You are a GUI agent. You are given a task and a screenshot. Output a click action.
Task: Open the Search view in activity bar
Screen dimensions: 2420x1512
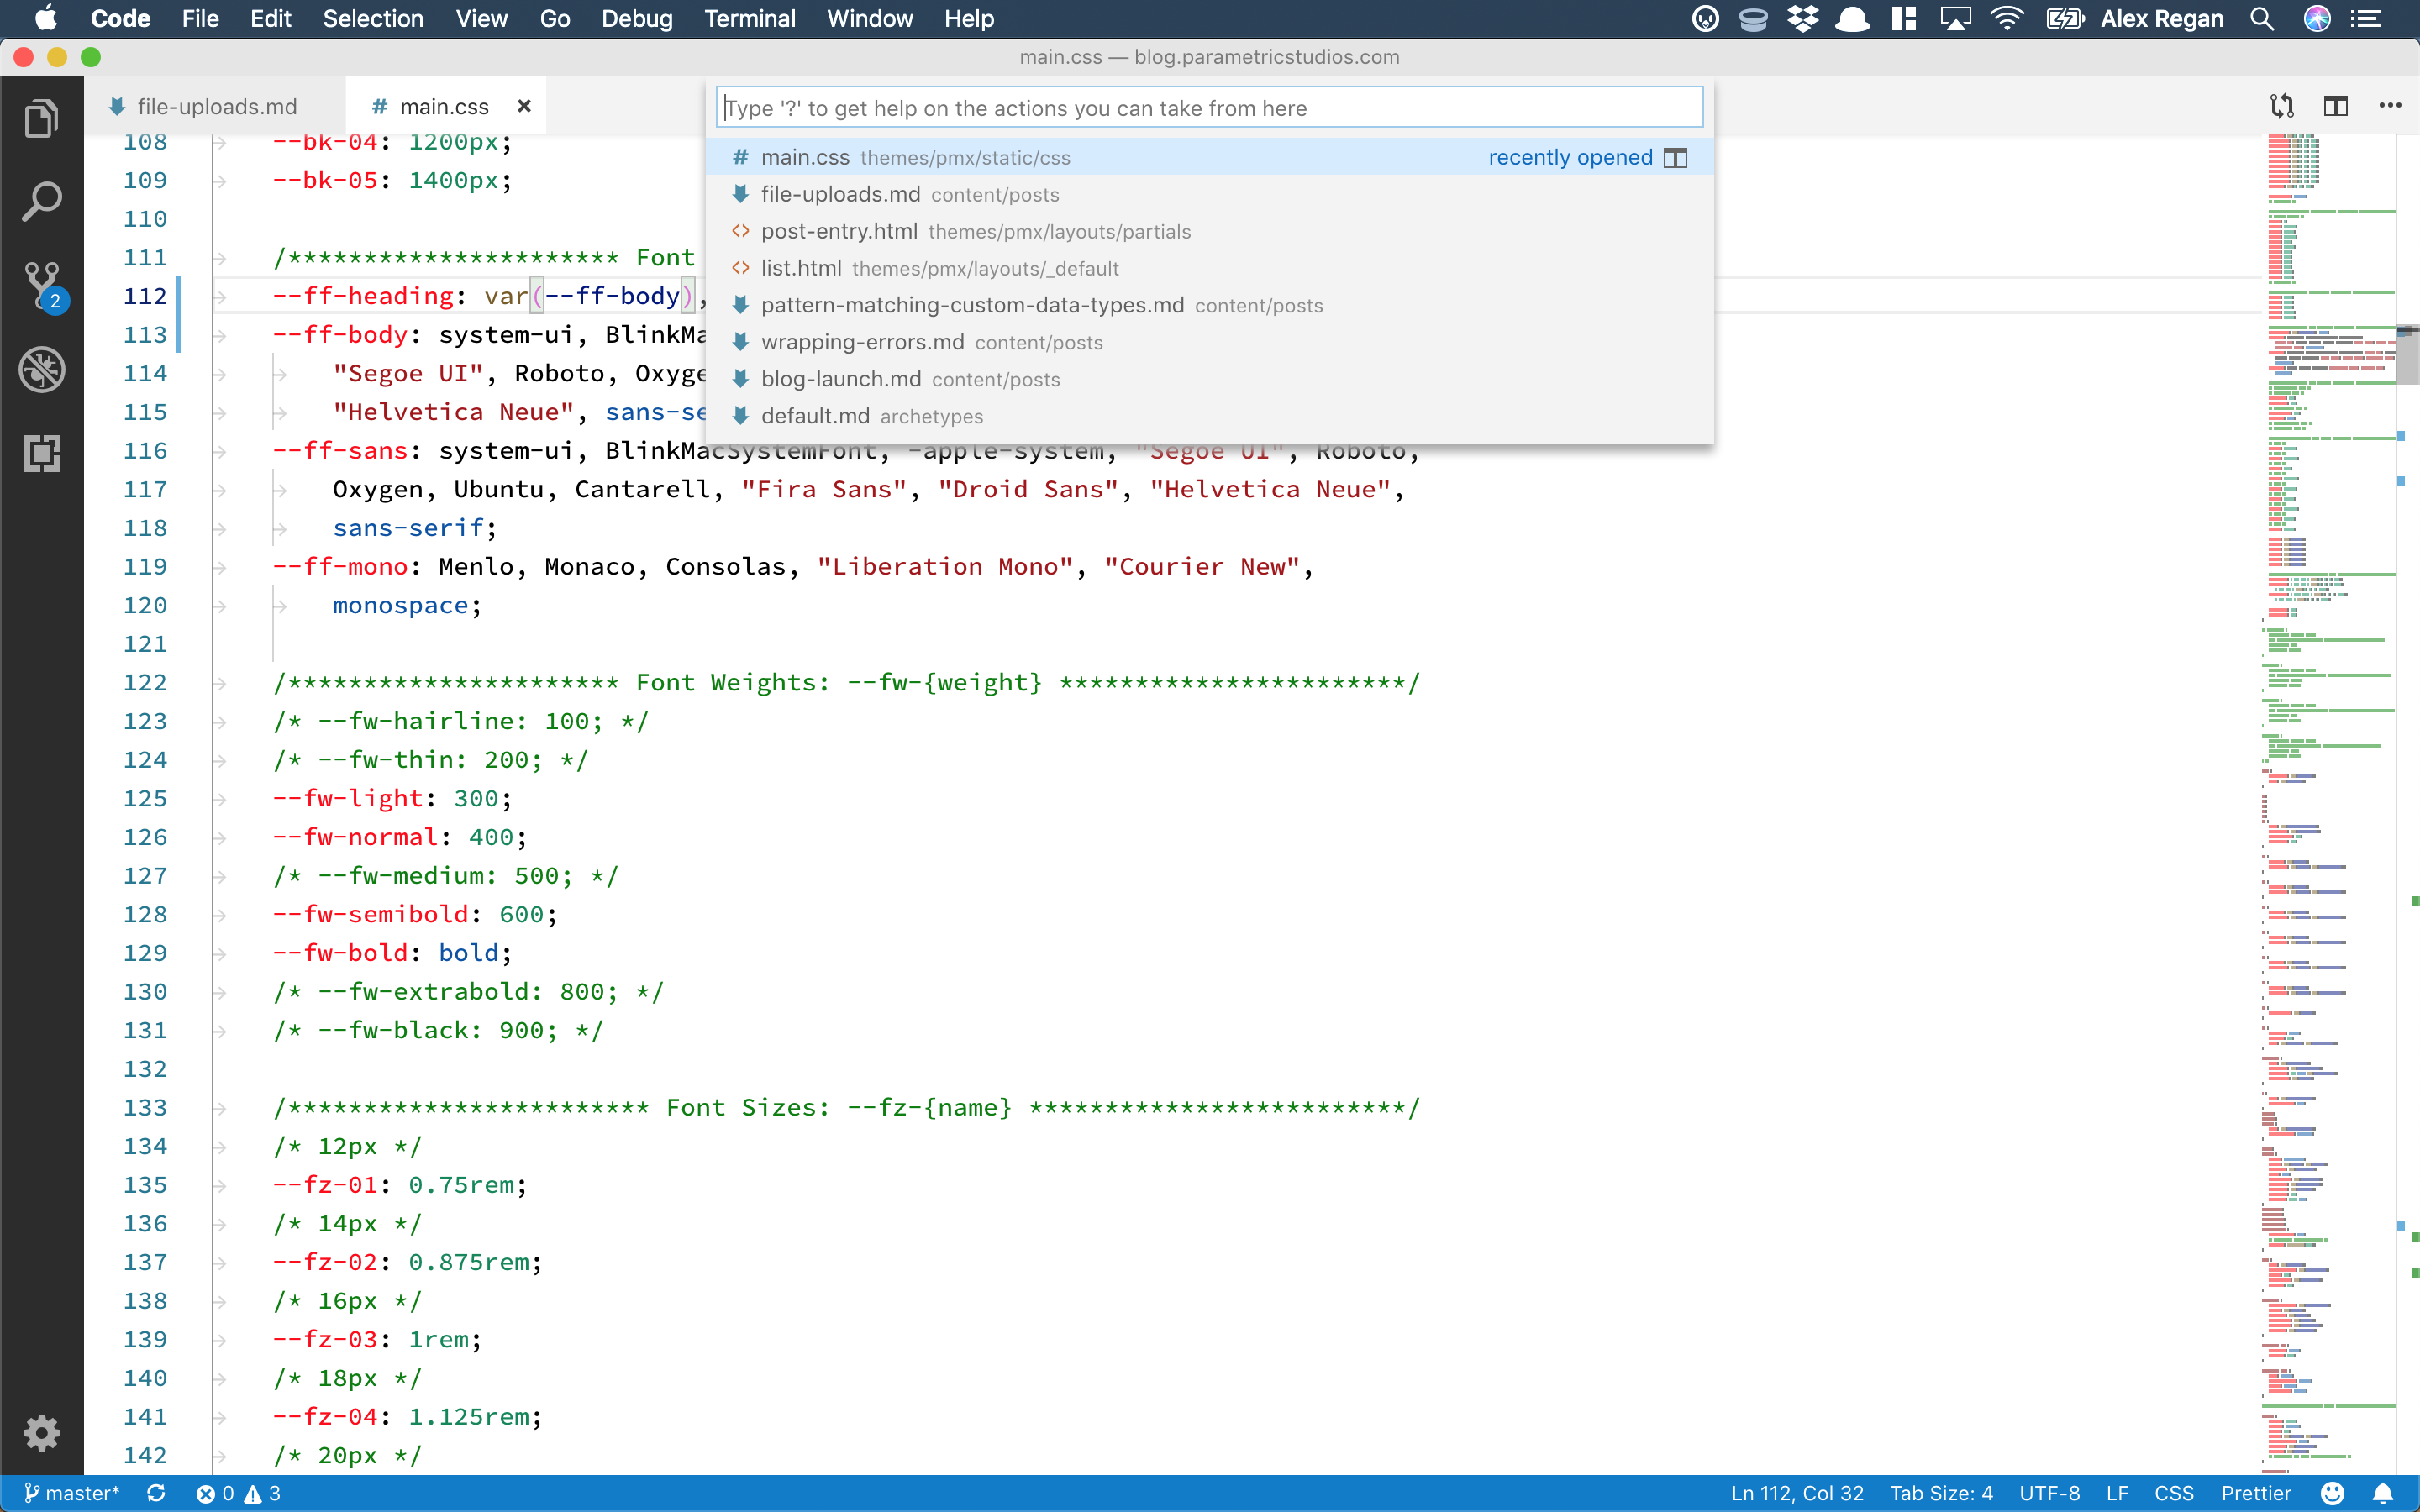click(41, 202)
